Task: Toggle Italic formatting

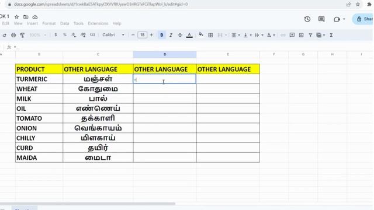Action: (171, 35)
